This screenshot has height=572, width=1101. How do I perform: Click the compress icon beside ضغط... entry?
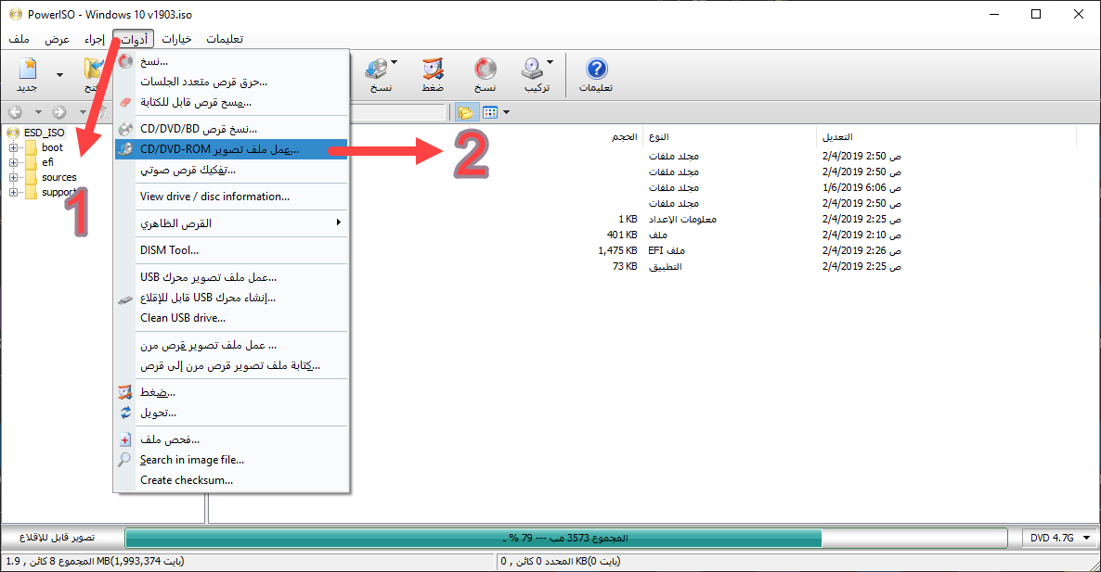[125, 392]
